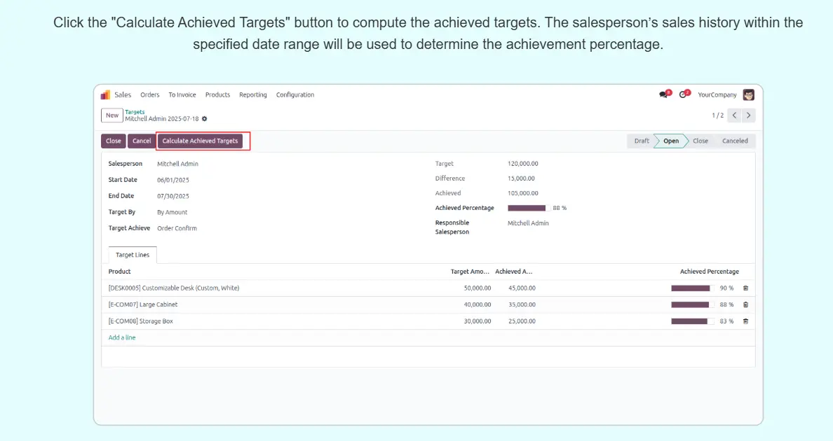The height and width of the screenshot is (441, 833).
Task: Click the overall Achieved Percentage progress bar
Action: pyautogui.click(x=527, y=209)
